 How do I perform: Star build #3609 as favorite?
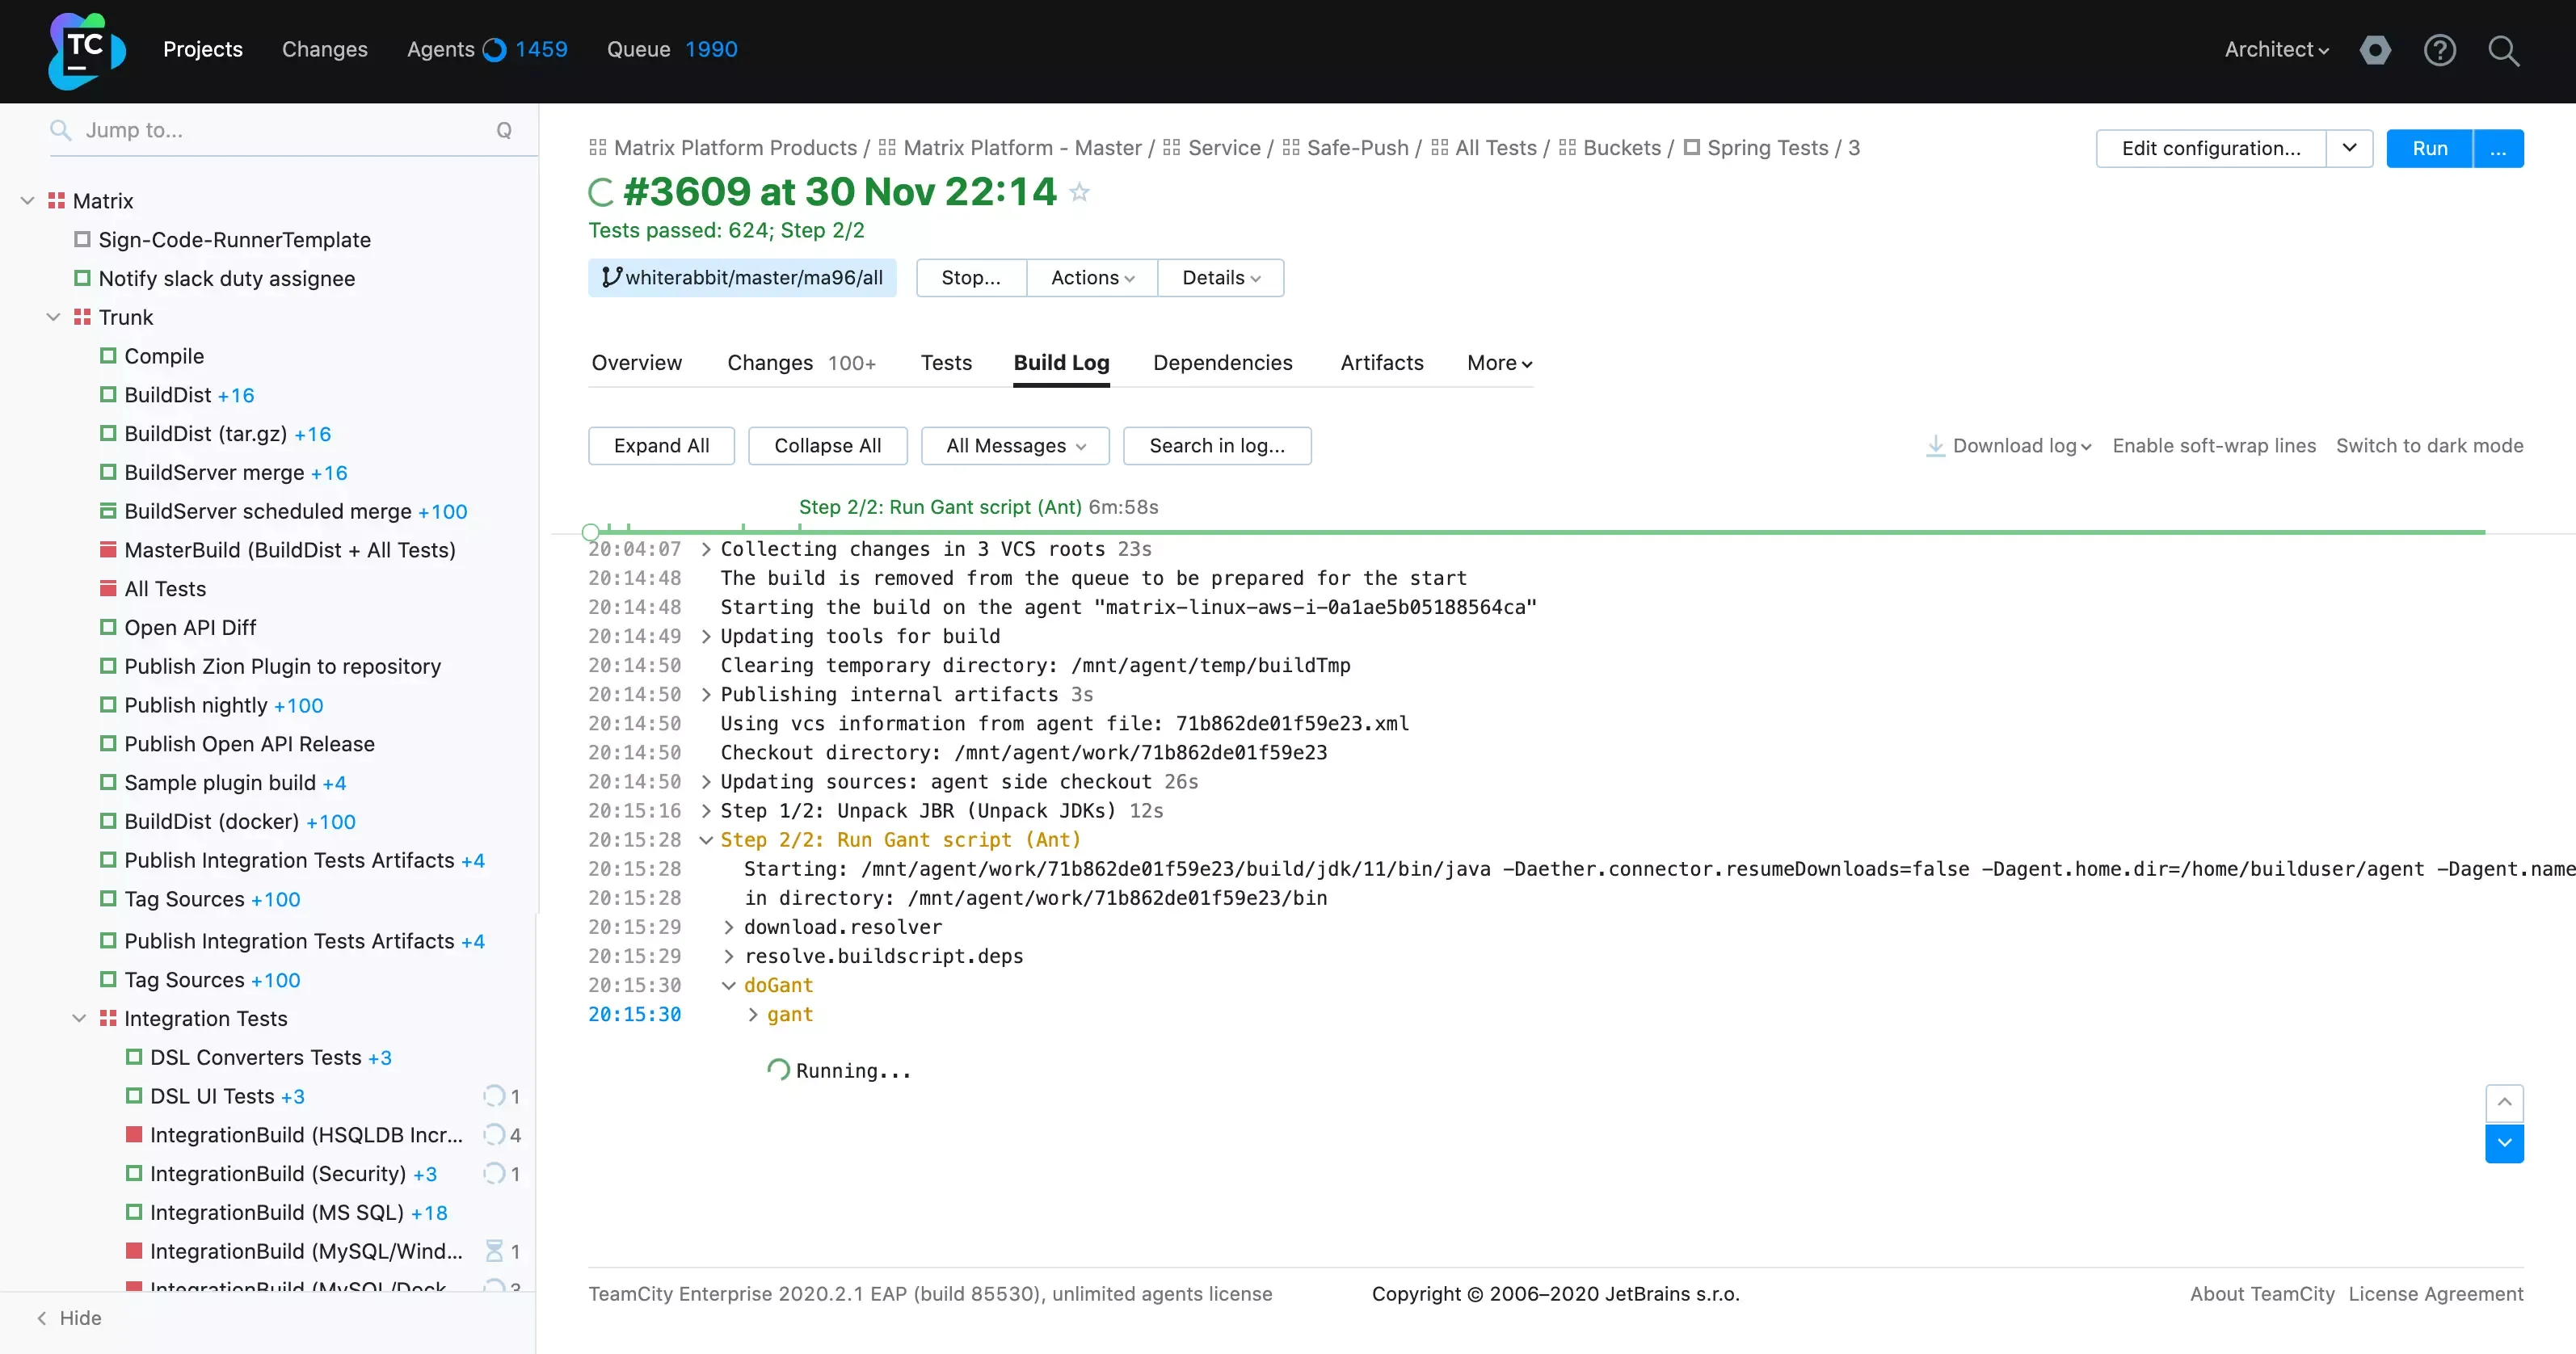[x=1079, y=192]
